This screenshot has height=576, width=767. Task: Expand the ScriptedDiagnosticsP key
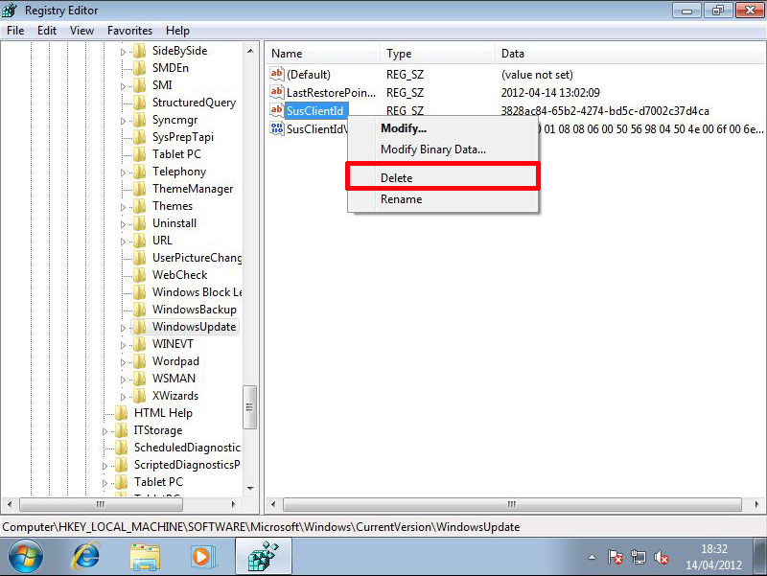point(105,466)
